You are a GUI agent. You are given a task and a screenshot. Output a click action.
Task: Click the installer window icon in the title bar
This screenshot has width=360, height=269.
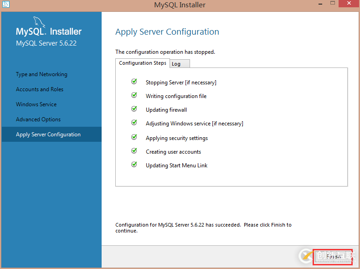[6, 5]
